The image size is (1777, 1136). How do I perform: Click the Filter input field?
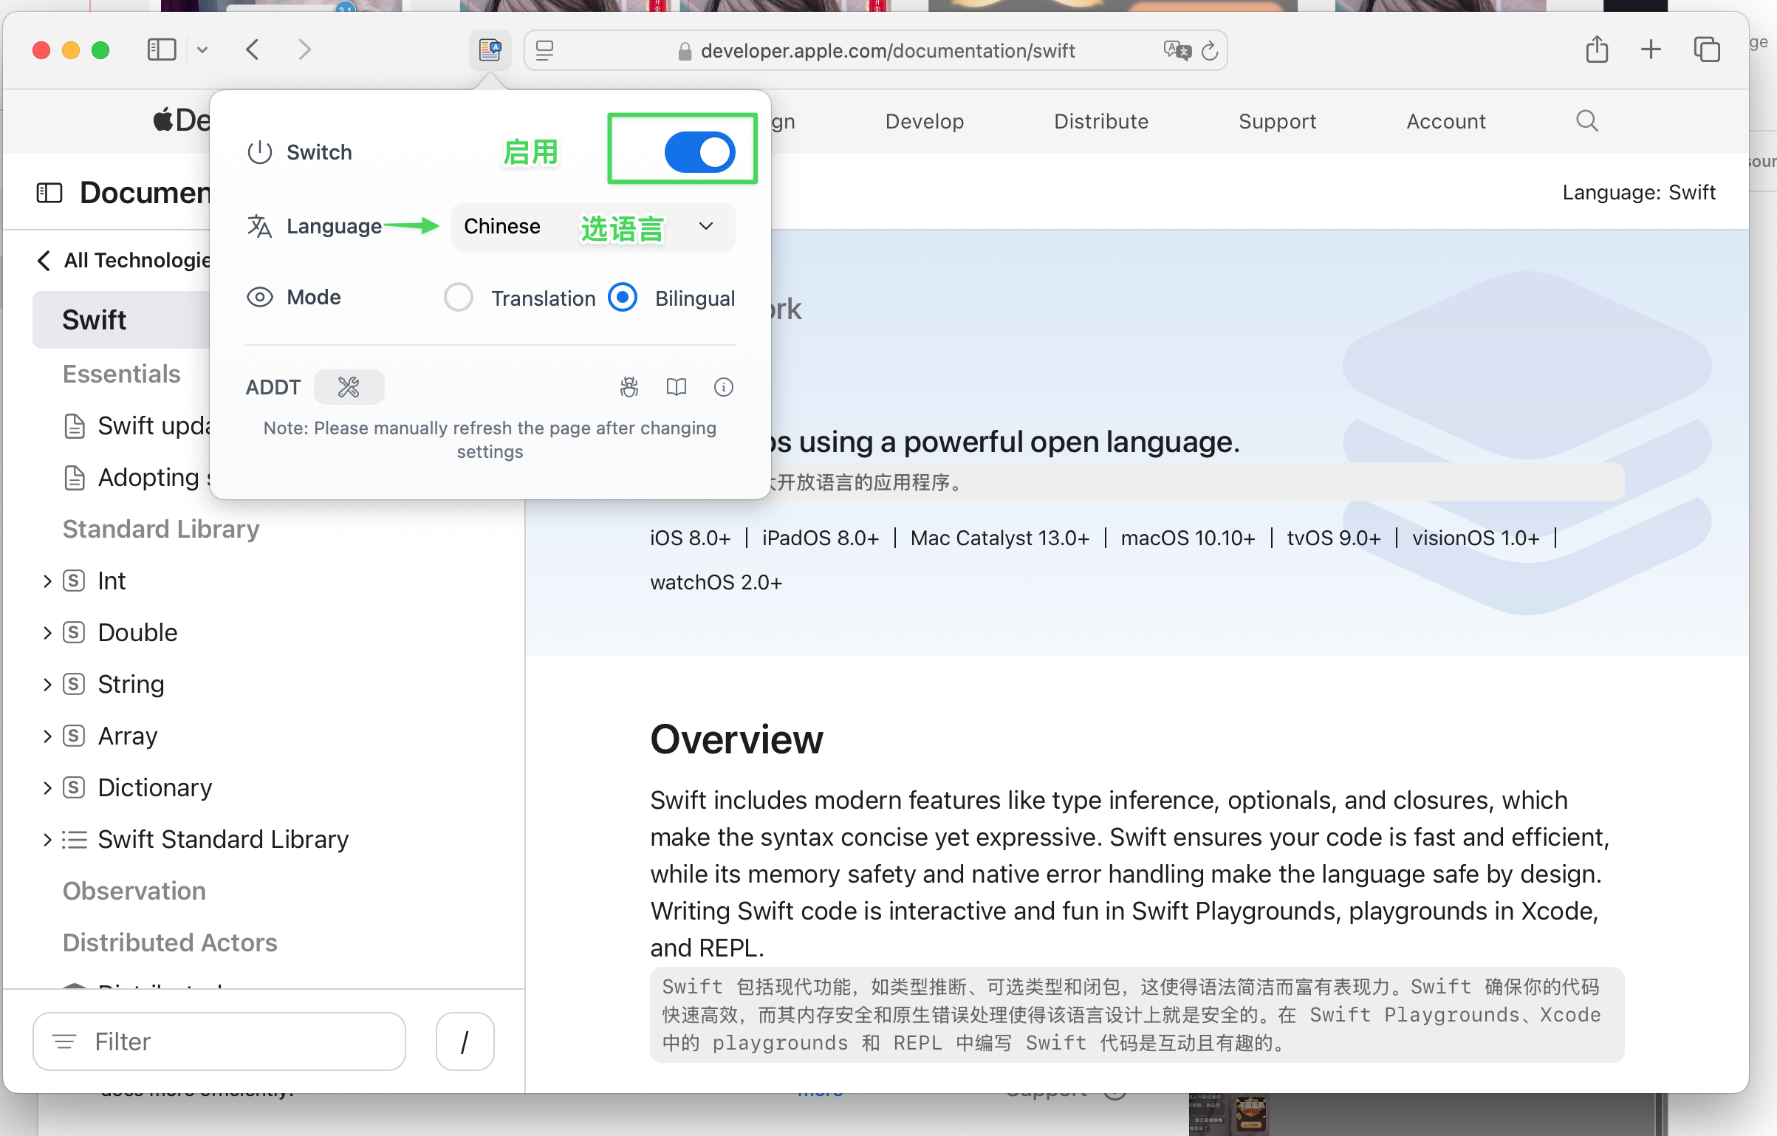pos(219,1041)
